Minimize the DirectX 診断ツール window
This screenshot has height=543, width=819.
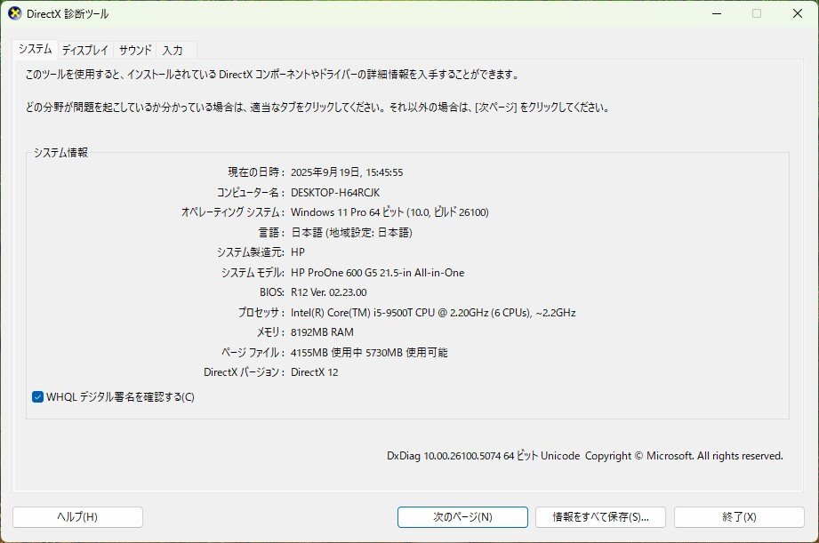click(715, 13)
